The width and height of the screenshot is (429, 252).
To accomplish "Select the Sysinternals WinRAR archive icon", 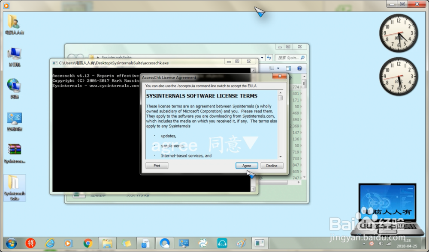I will [14, 153].
